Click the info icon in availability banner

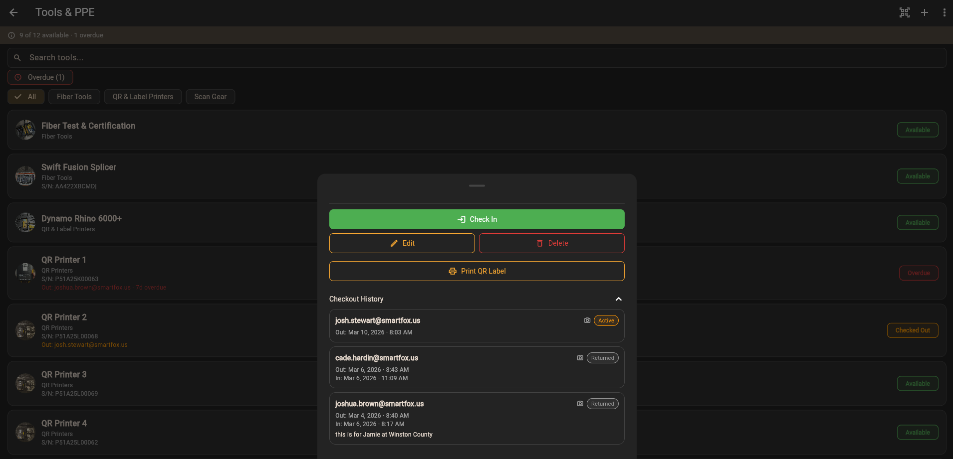[x=11, y=35]
